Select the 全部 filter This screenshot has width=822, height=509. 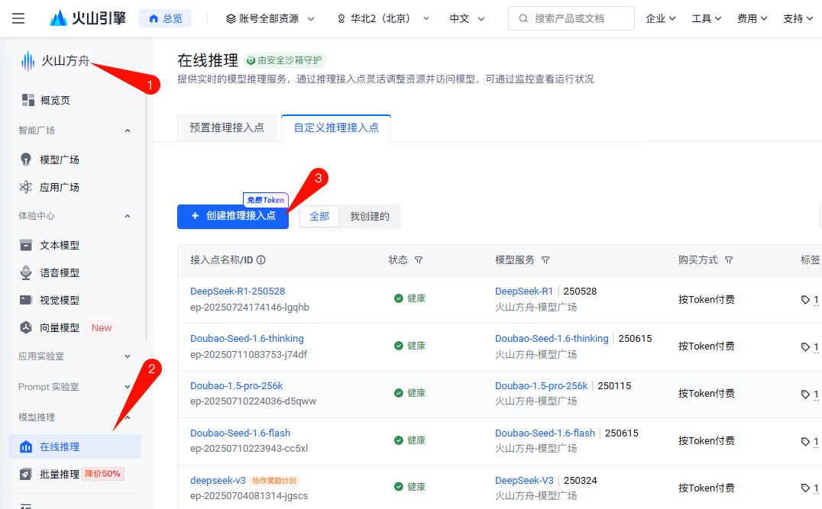(319, 216)
